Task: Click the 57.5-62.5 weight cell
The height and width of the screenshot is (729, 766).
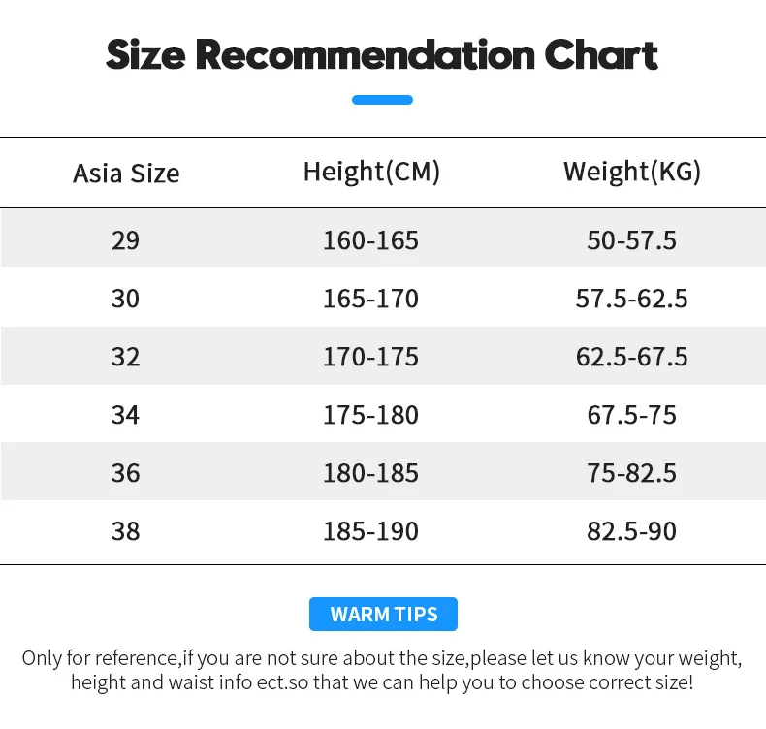Action: pyautogui.click(x=631, y=298)
